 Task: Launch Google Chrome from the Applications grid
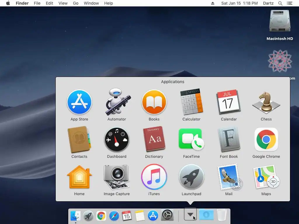(x=266, y=139)
